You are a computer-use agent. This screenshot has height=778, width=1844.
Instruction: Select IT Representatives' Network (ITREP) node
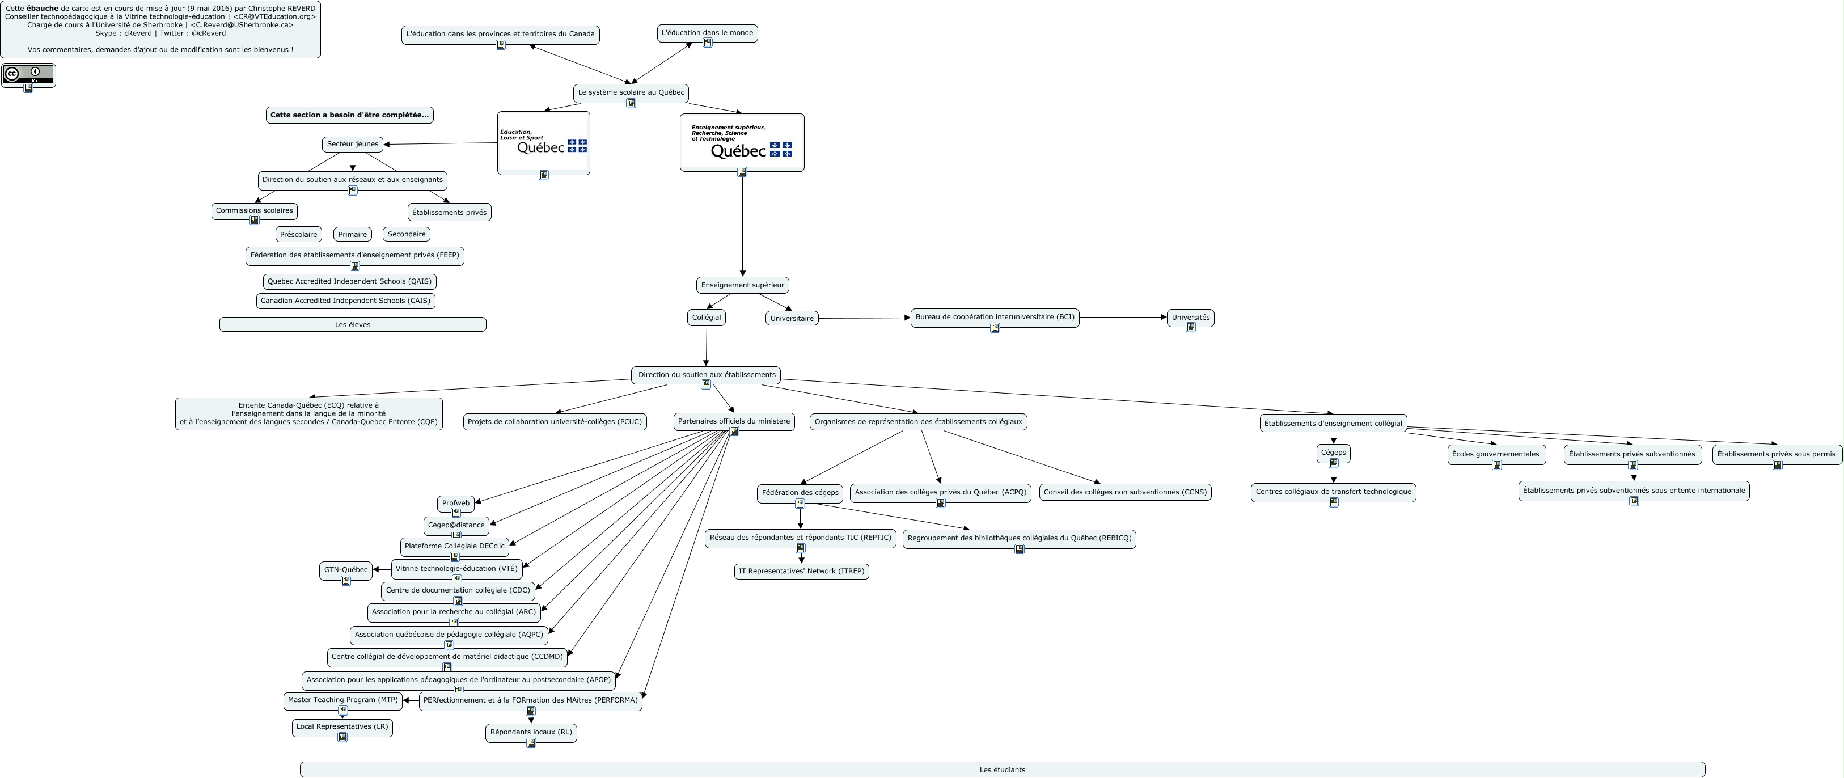coord(802,572)
